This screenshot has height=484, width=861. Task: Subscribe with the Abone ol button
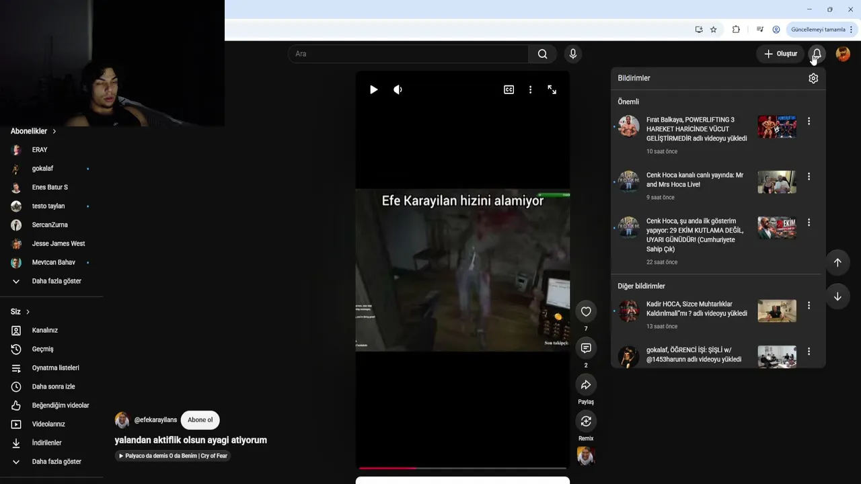(200, 420)
